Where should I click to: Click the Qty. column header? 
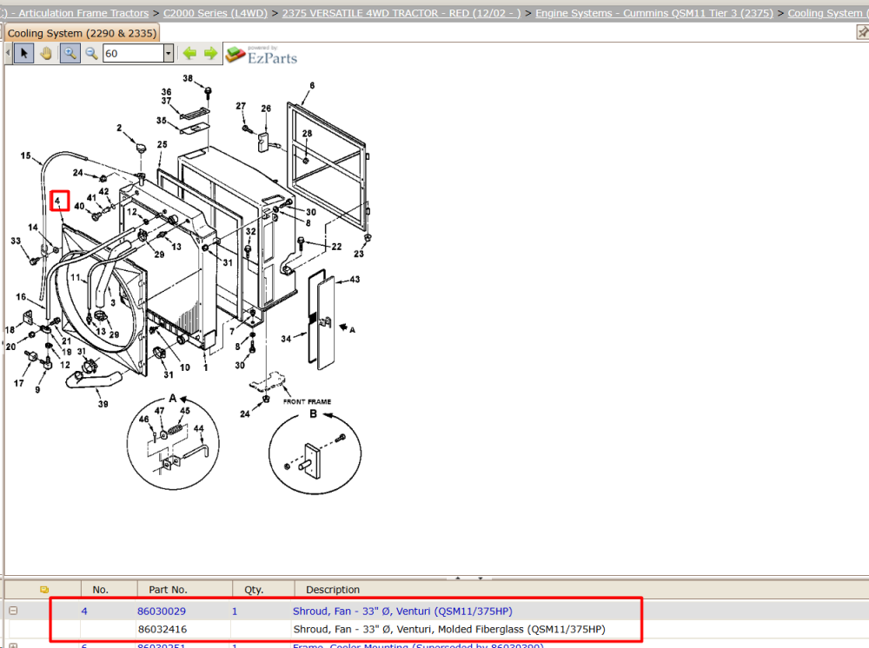pos(254,590)
